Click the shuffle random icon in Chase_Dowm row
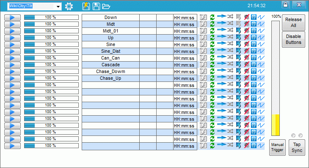309x168 pixels. (230, 70)
